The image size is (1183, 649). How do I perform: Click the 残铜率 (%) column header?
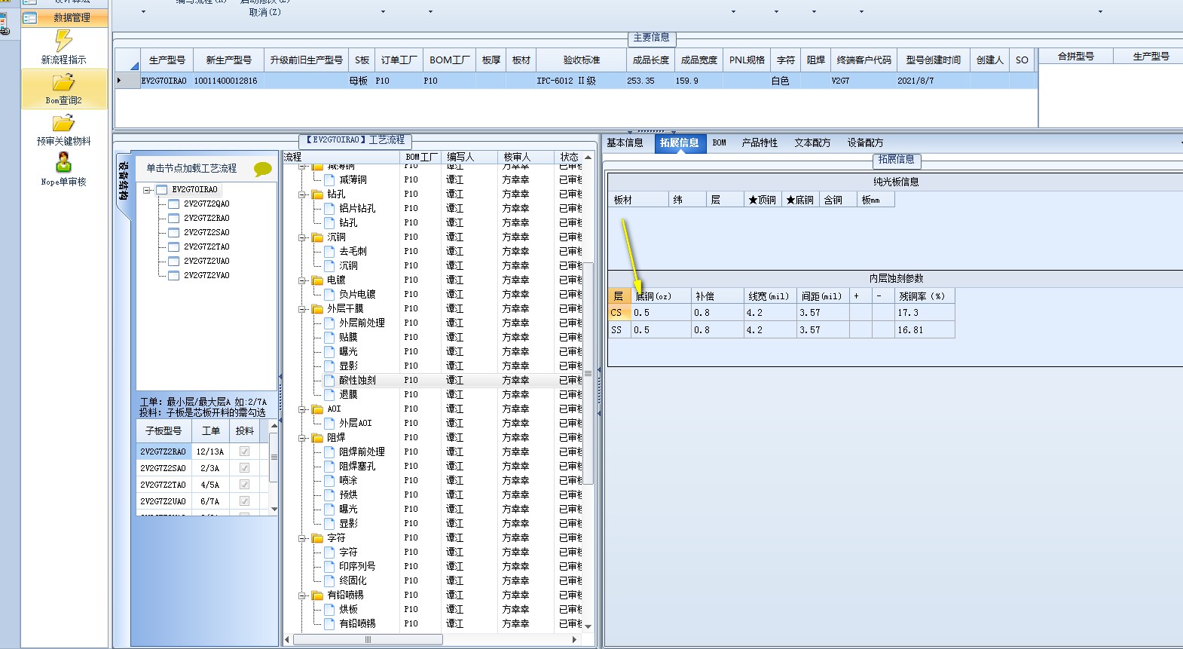tap(924, 296)
